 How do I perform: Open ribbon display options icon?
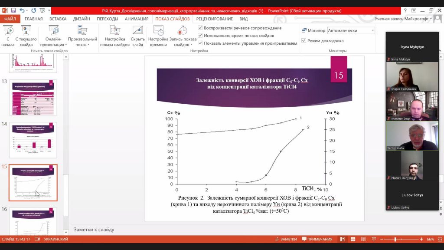tap(414, 10)
